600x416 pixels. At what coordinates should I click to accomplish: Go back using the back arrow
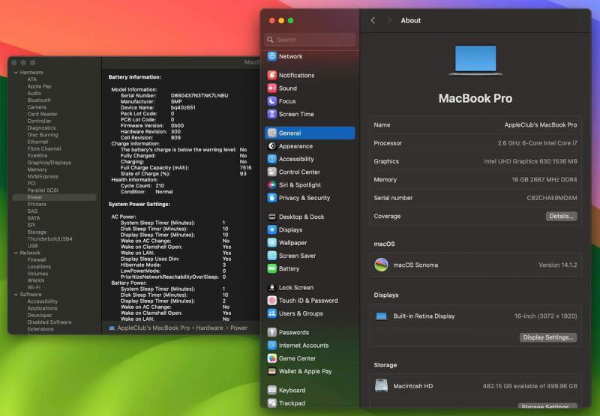[373, 20]
